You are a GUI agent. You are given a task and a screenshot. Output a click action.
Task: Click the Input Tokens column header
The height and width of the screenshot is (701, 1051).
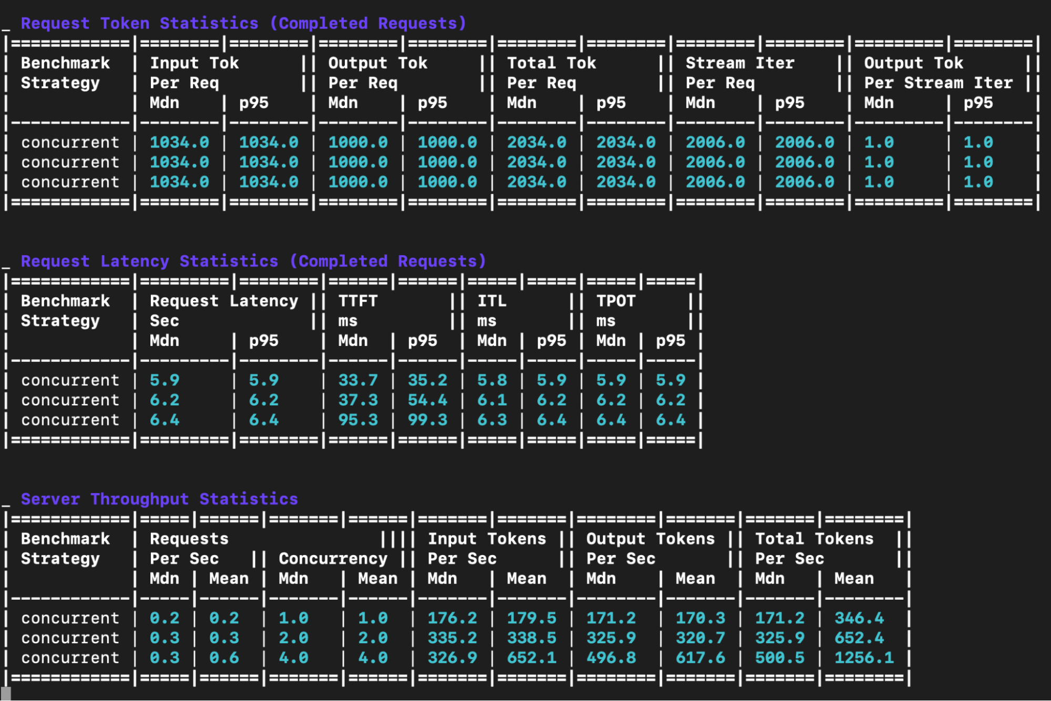tap(486, 539)
